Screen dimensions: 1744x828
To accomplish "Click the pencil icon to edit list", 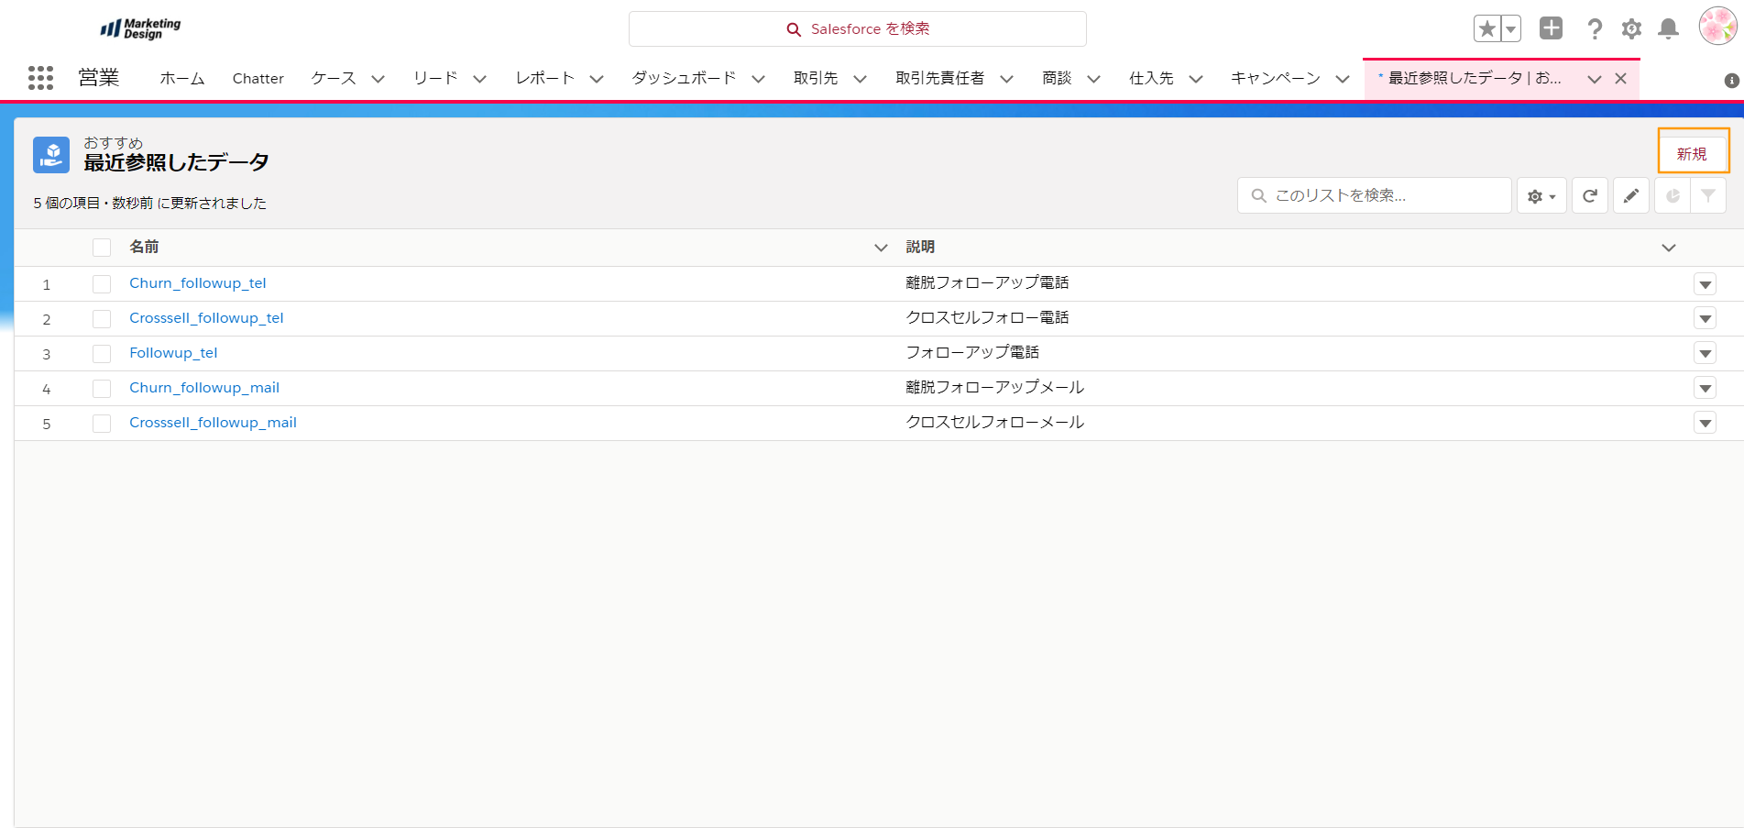I will pos(1631,196).
